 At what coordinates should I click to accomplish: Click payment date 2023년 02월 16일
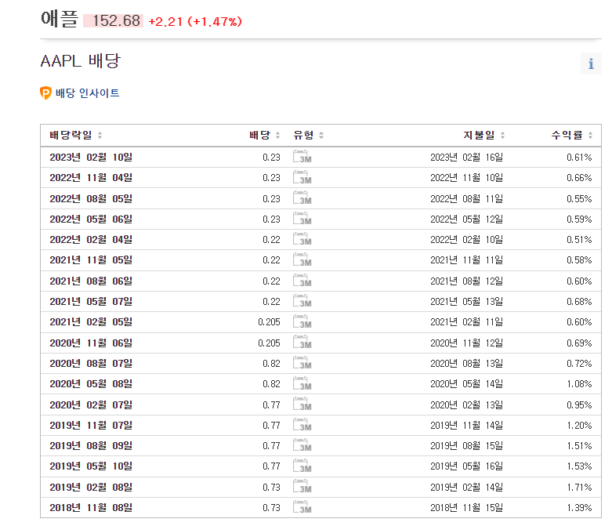click(466, 157)
